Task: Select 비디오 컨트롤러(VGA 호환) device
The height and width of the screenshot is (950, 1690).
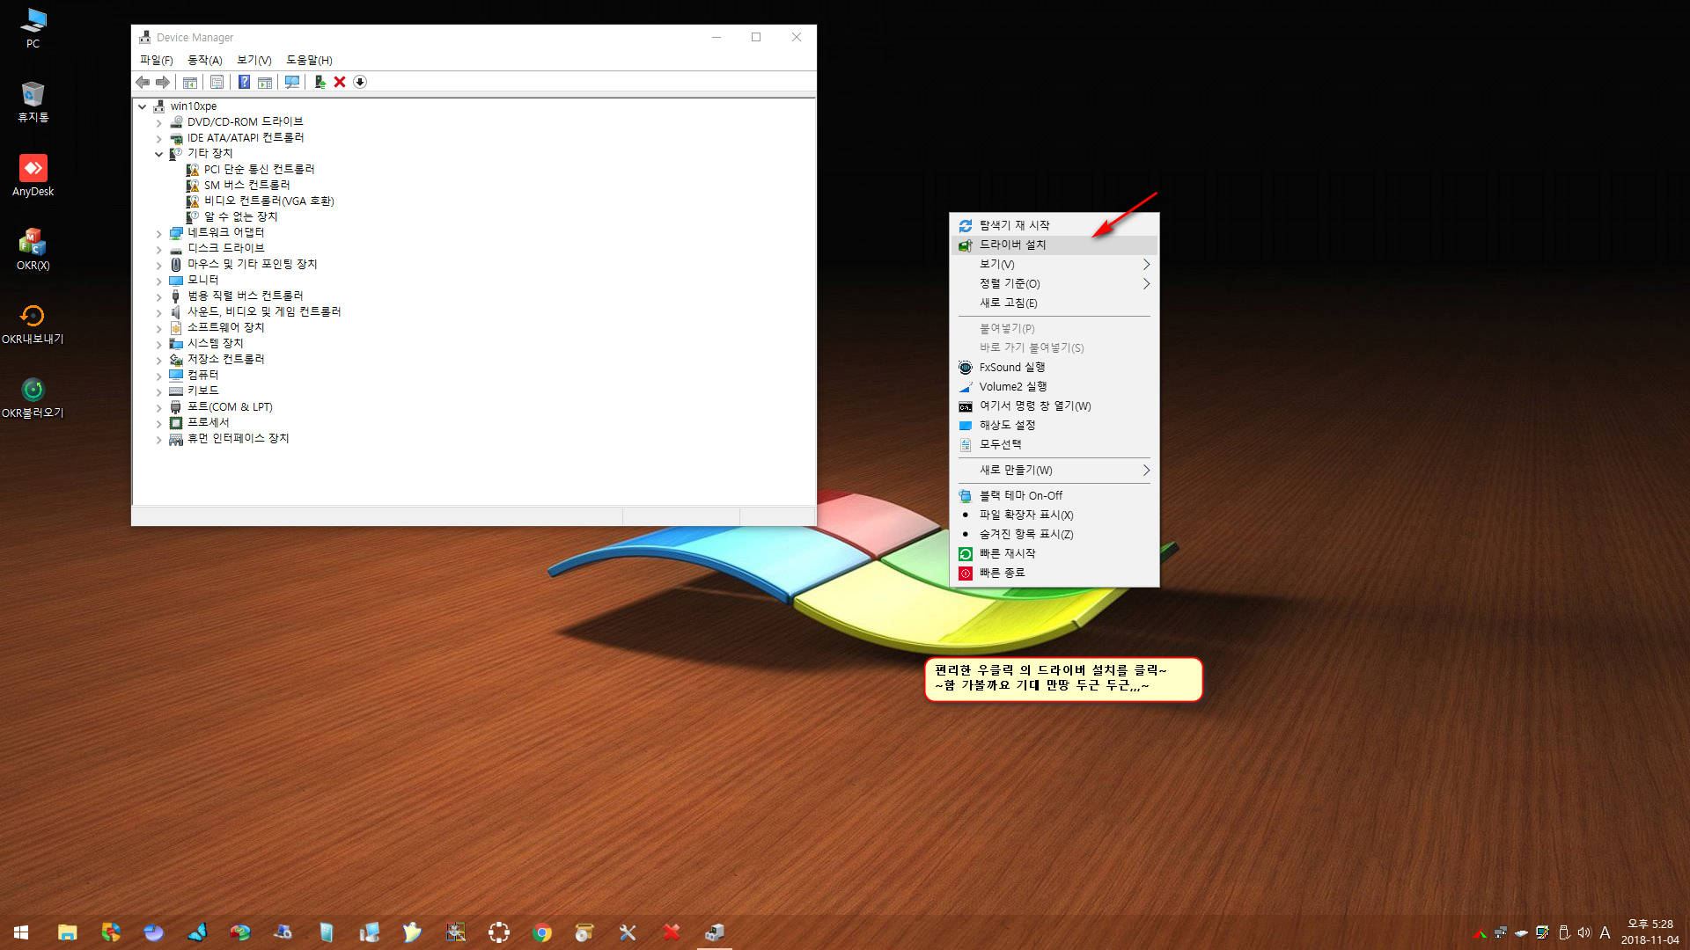Action: point(268,201)
